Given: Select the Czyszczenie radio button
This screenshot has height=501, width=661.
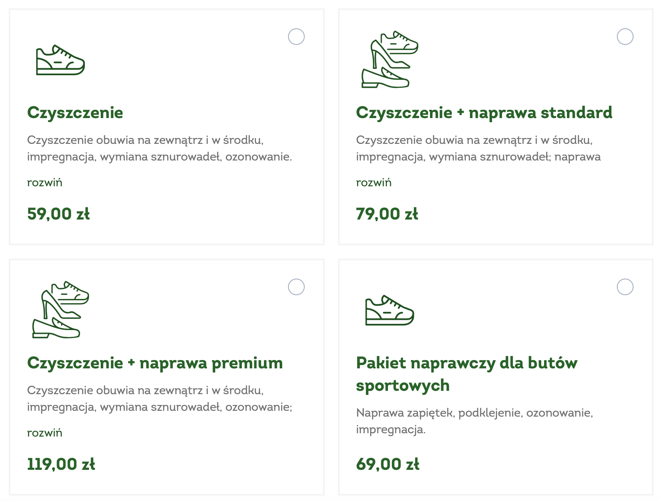Looking at the screenshot, I should point(296,37).
